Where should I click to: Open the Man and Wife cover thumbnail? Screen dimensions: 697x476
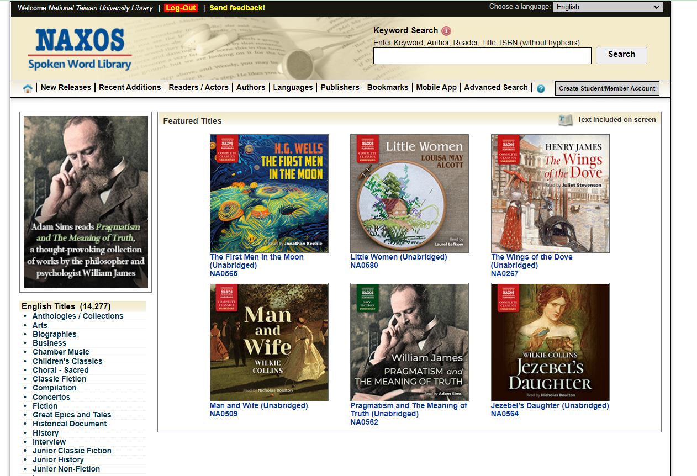(269, 342)
